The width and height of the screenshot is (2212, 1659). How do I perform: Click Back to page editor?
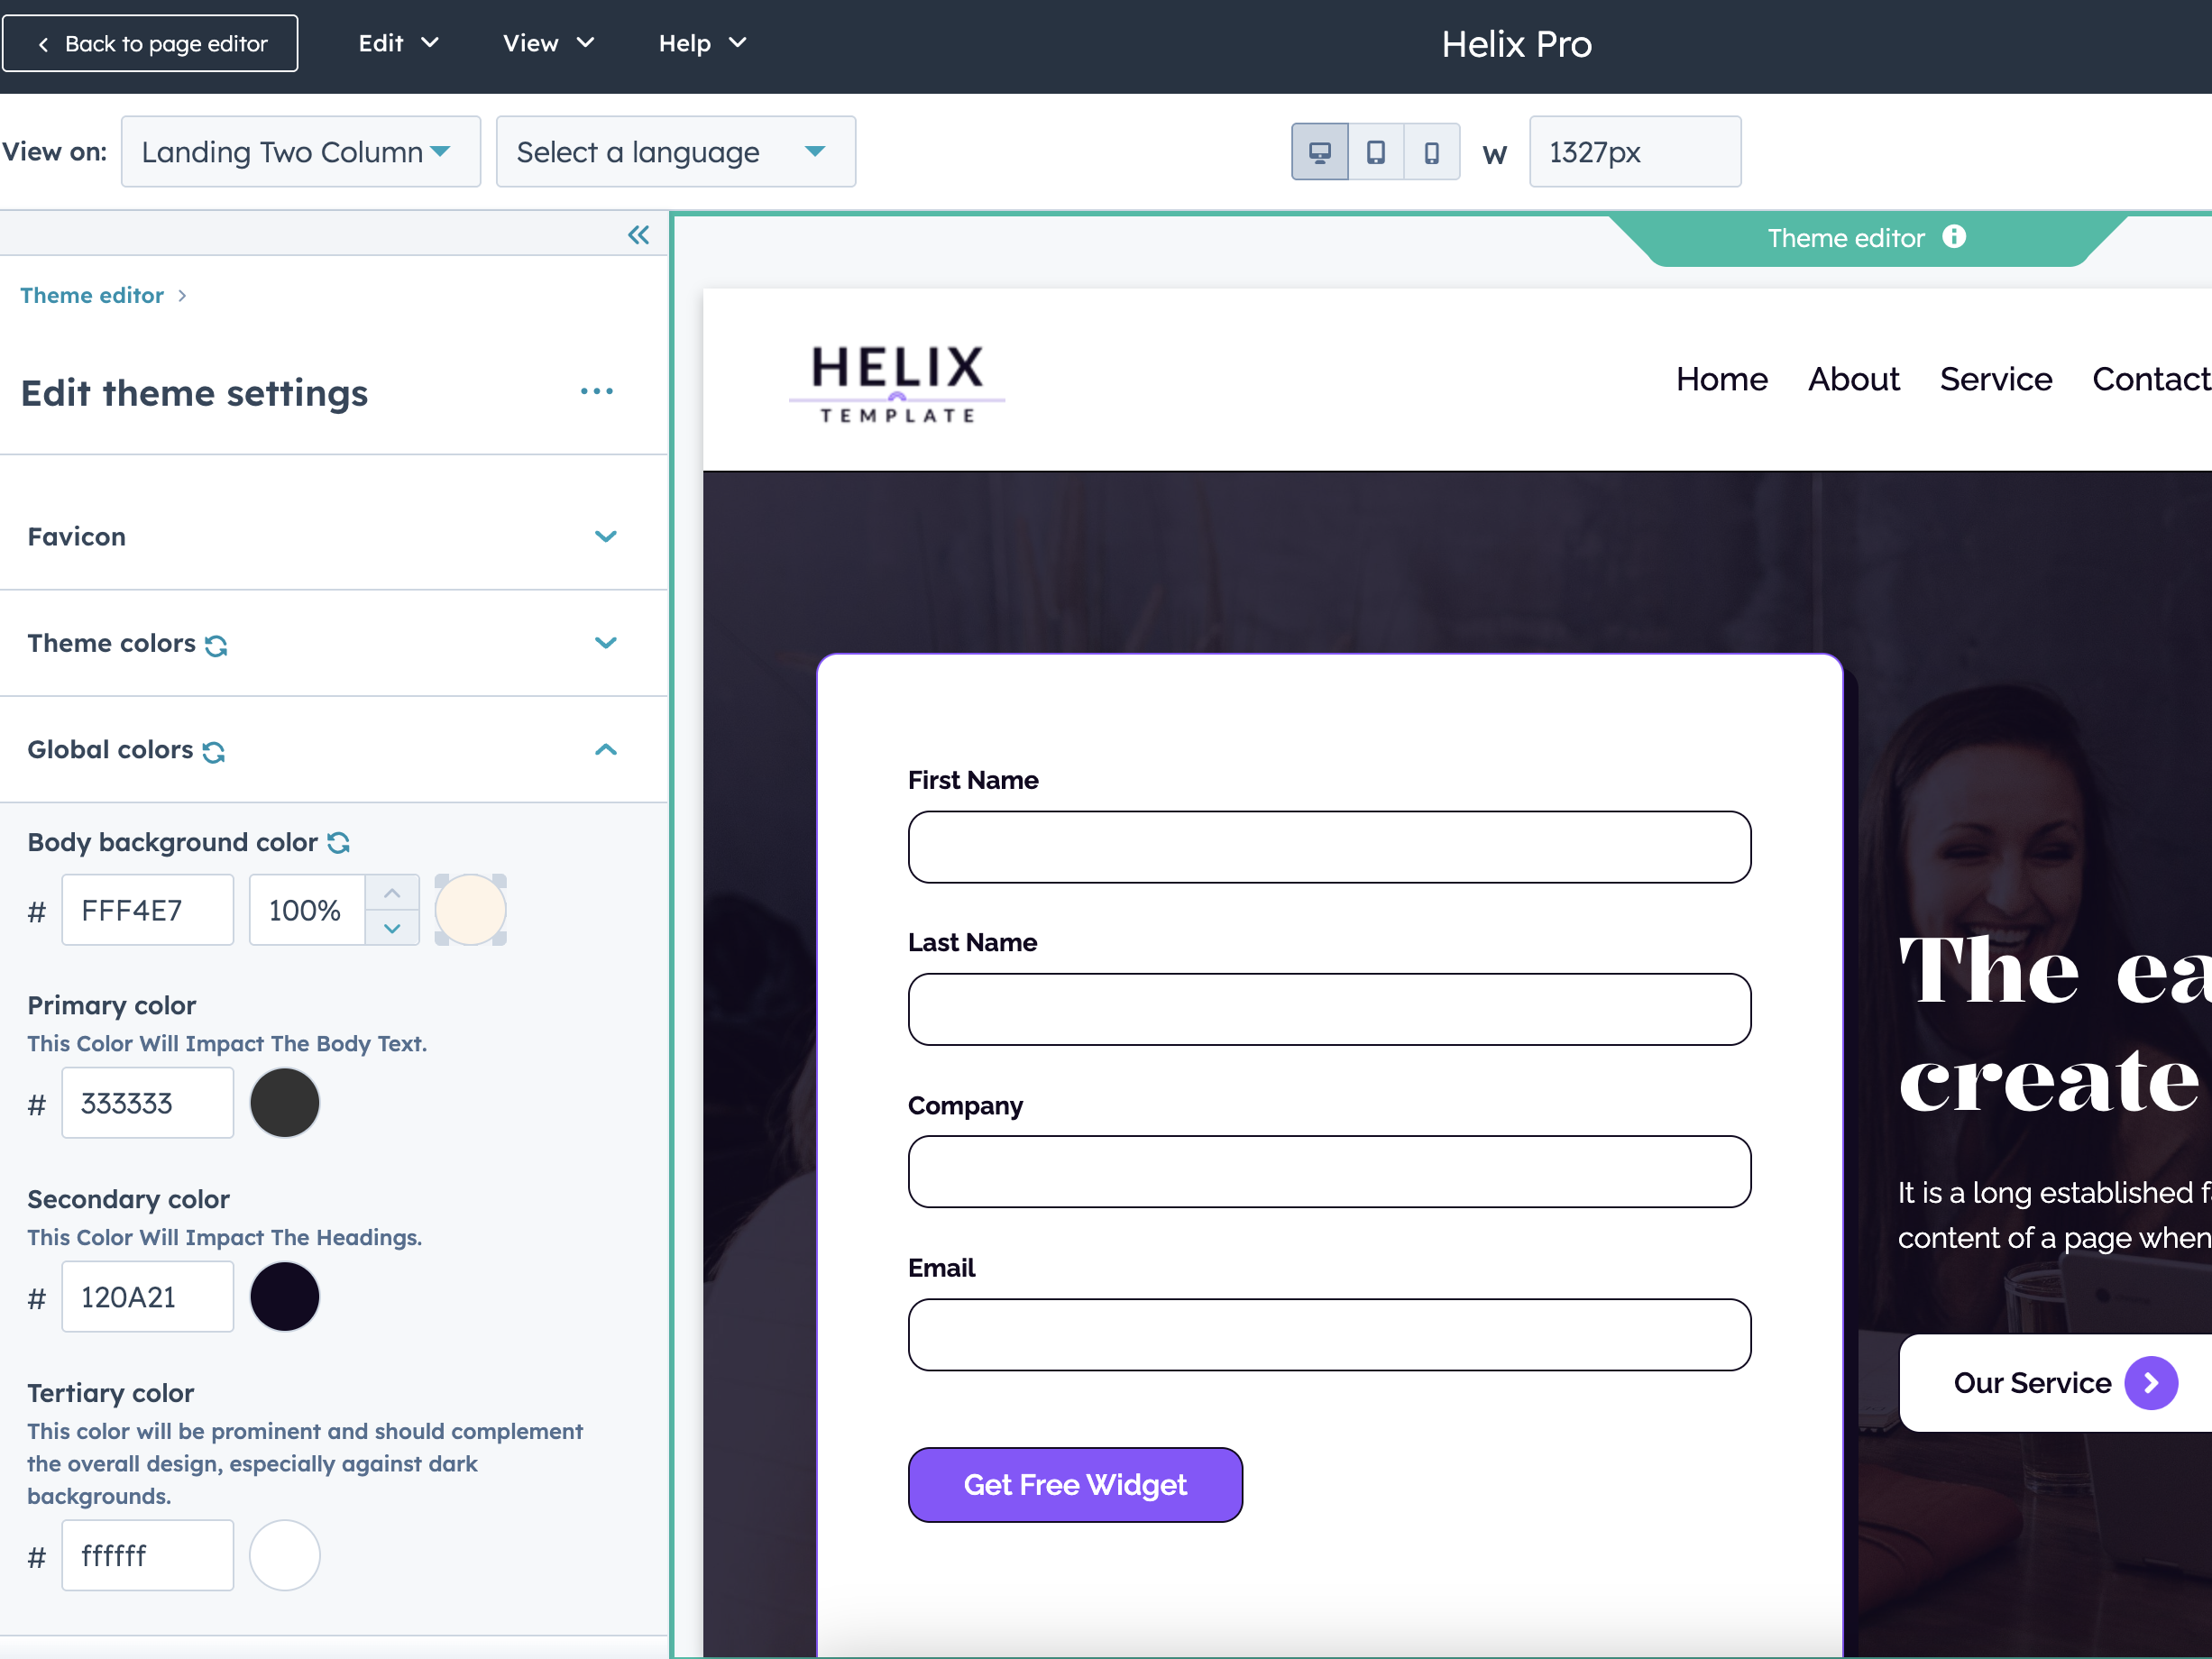coord(150,43)
